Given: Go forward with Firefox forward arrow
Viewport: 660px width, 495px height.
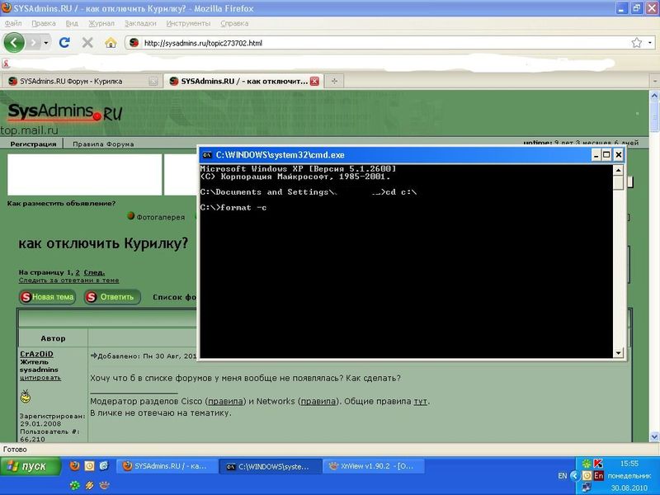Looking at the screenshot, I should tap(33, 43).
